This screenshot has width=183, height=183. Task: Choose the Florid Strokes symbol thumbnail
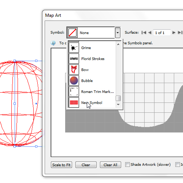click(x=74, y=59)
